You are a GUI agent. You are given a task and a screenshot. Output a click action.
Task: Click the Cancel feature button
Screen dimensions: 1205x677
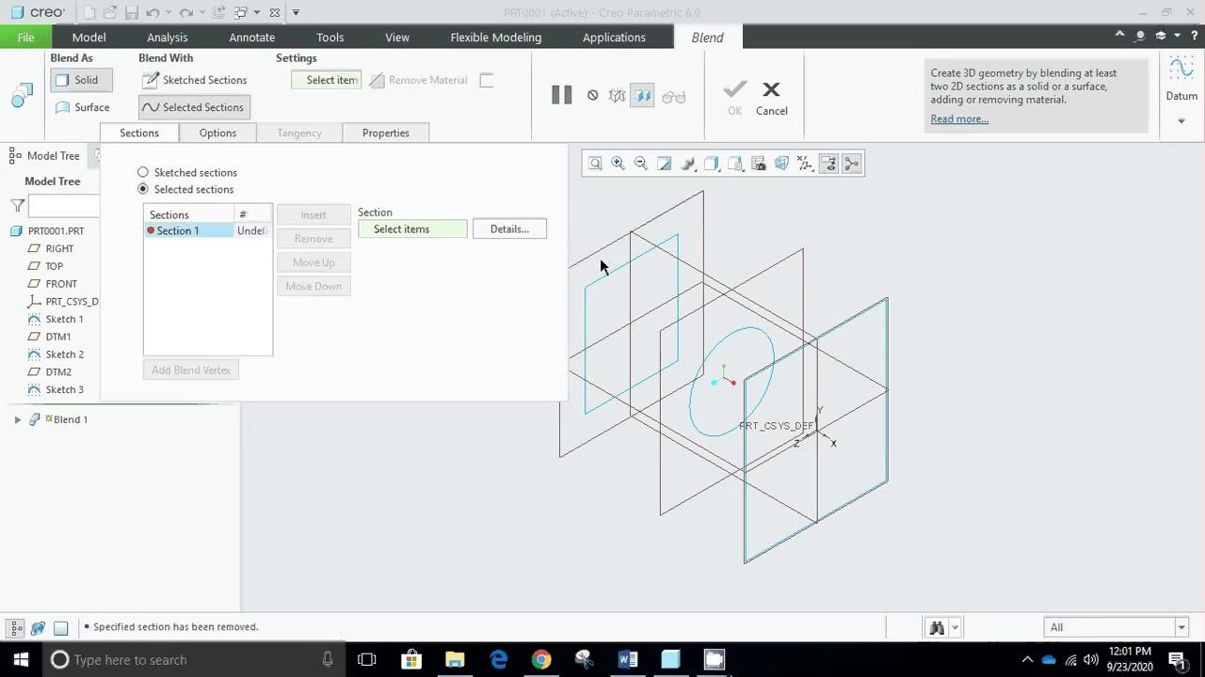pyautogui.click(x=771, y=98)
